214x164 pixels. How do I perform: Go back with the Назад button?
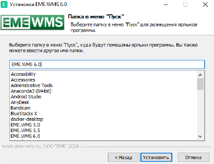coord(124,157)
